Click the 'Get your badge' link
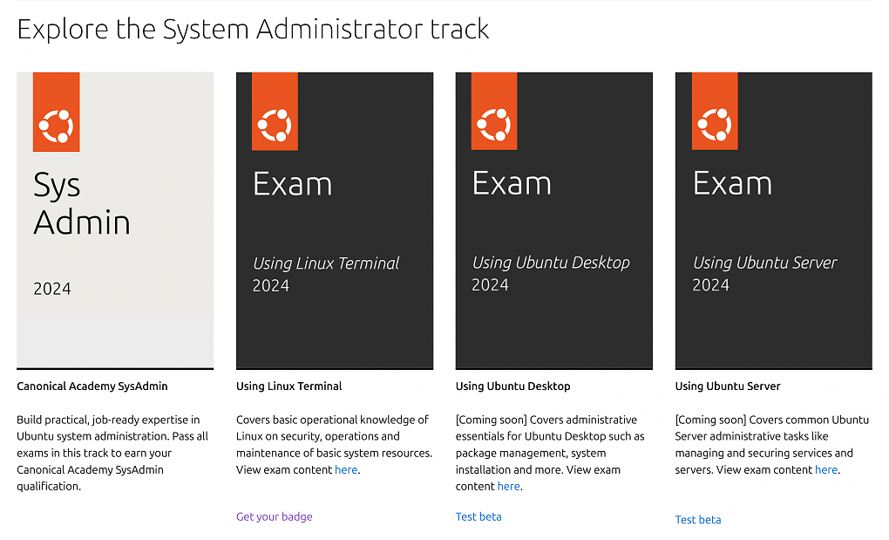 coord(275,516)
